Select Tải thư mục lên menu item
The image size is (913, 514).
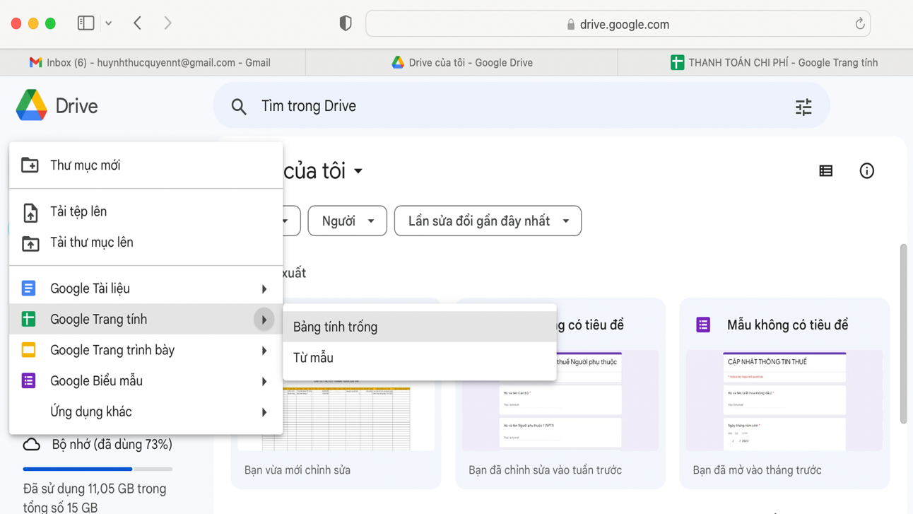146,243
